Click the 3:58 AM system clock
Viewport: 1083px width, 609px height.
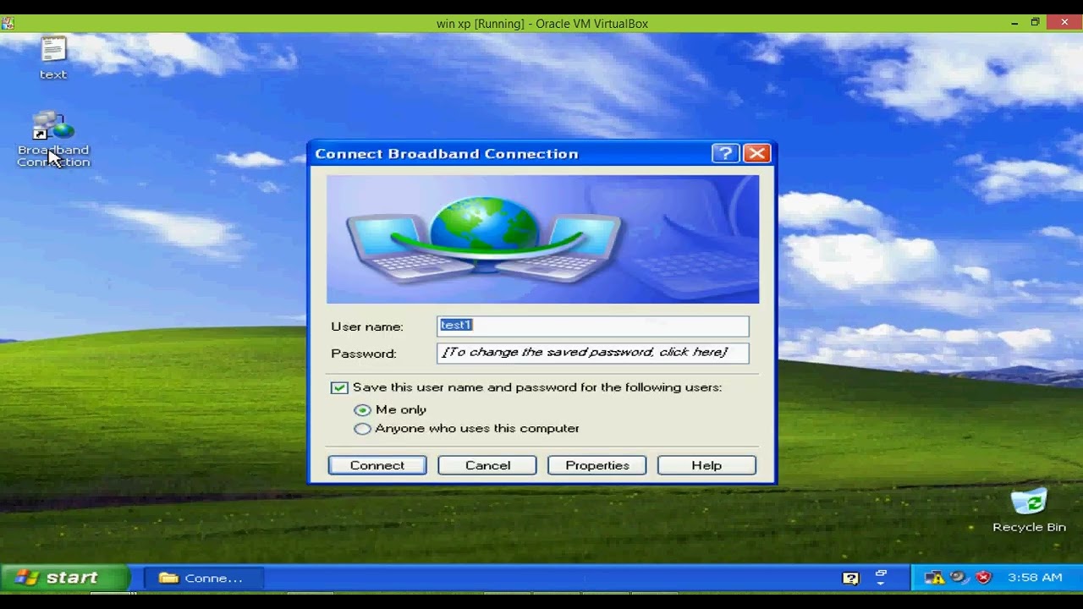(x=1035, y=578)
